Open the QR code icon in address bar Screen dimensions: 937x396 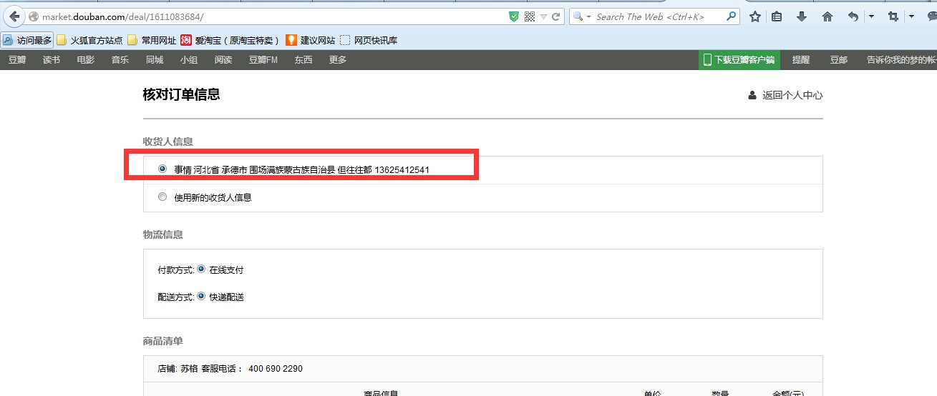[x=530, y=16]
